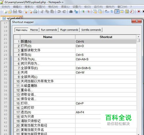Open the 宏(O) menu
Image resolution: width=144 pixels, height=135 pixels.
tap(87, 7)
